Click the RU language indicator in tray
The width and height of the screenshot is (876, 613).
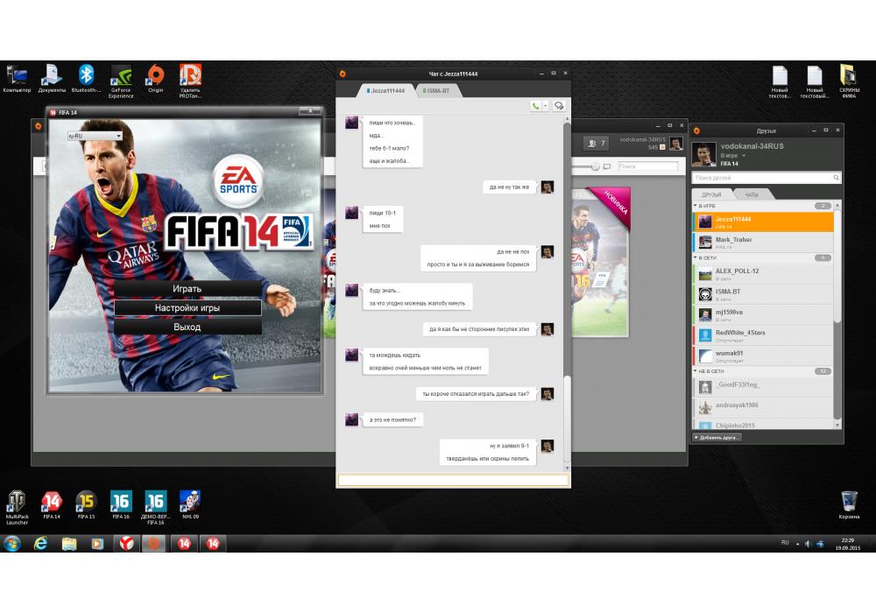[x=785, y=543]
